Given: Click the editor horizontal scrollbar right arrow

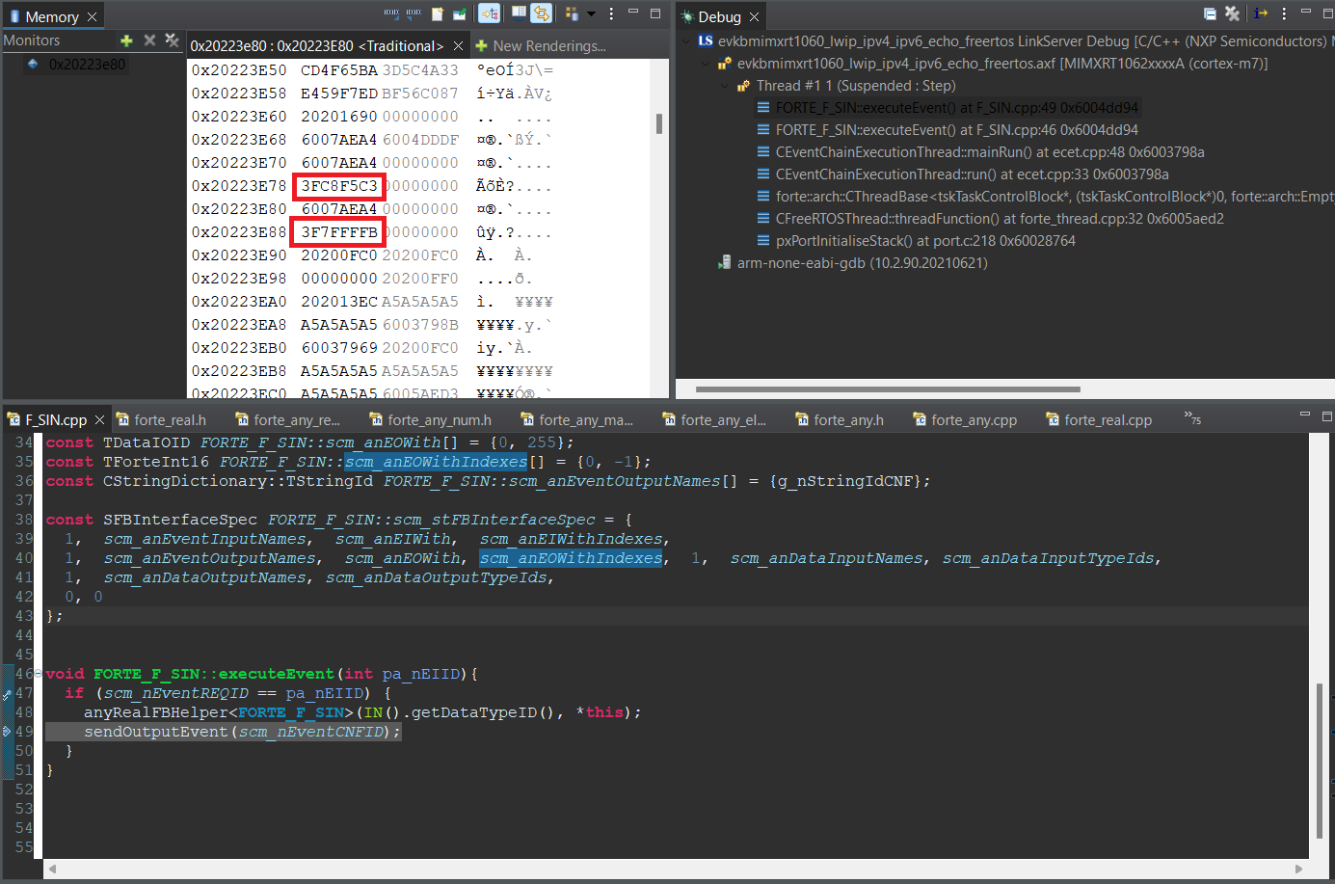Looking at the screenshot, I should [x=1298, y=869].
